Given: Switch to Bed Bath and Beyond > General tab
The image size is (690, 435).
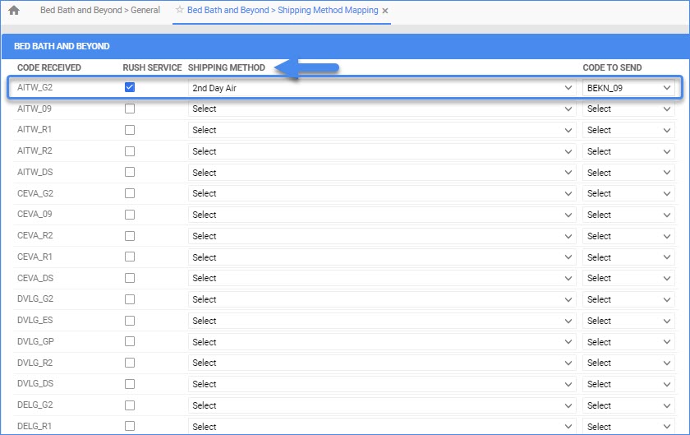Looking at the screenshot, I should (x=100, y=10).
